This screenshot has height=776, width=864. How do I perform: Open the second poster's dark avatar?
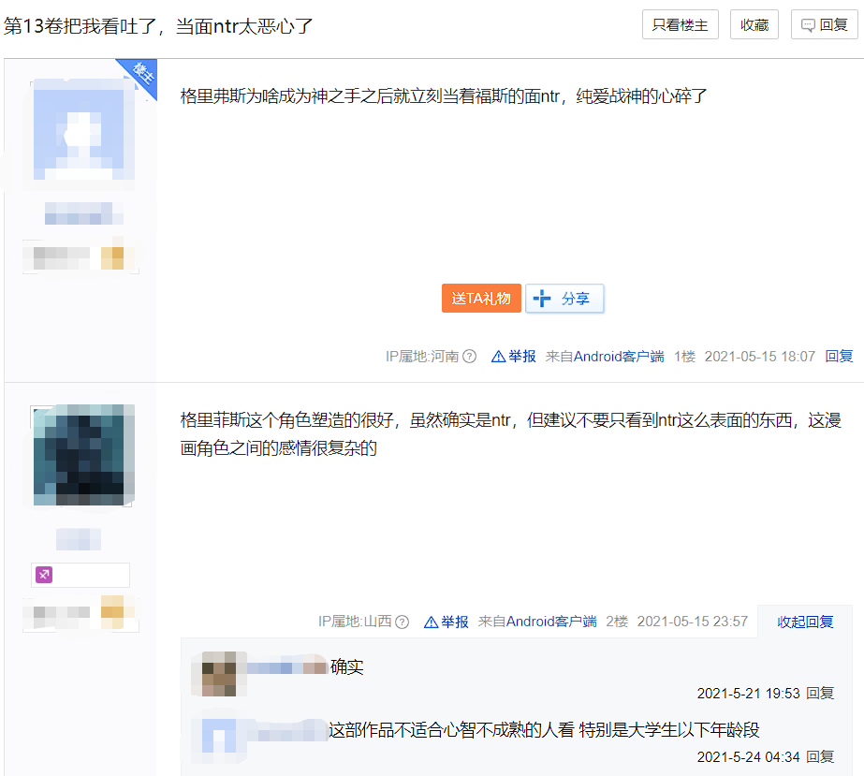click(x=83, y=455)
